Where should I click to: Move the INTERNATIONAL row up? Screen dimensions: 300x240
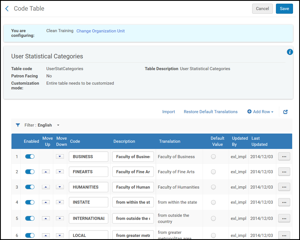click(x=46, y=218)
